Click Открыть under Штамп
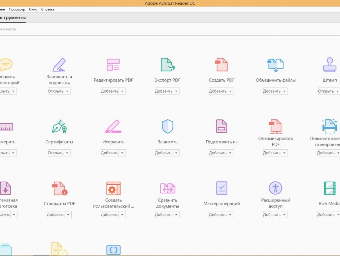 pos(326,91)
